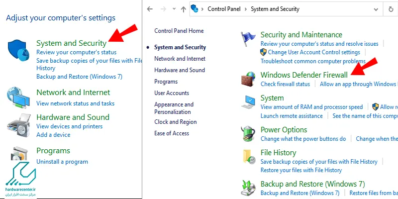Expand the chevron before Control Panel in breadcrumb

tap(202, 9)
